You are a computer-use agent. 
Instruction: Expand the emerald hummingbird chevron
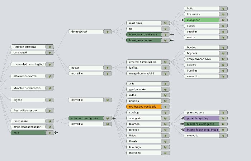pyautogui.click(x=165, y=62)
